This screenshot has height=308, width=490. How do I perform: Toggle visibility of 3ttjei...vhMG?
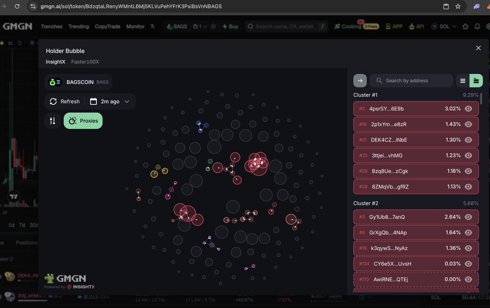469,155
